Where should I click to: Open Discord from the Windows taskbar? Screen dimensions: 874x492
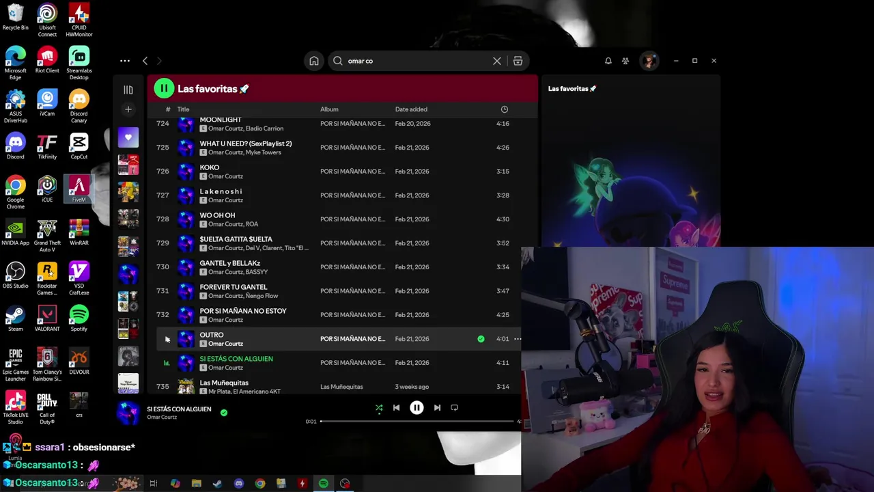point(239,484)
